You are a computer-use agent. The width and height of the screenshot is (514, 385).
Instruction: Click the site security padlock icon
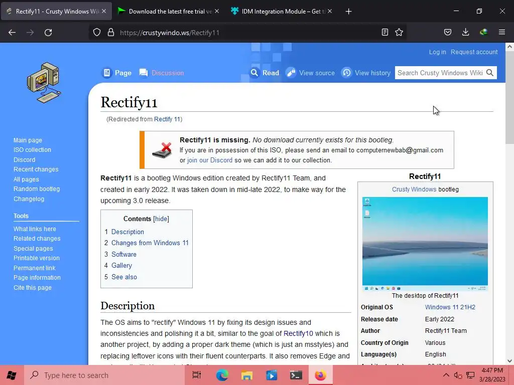111,33
